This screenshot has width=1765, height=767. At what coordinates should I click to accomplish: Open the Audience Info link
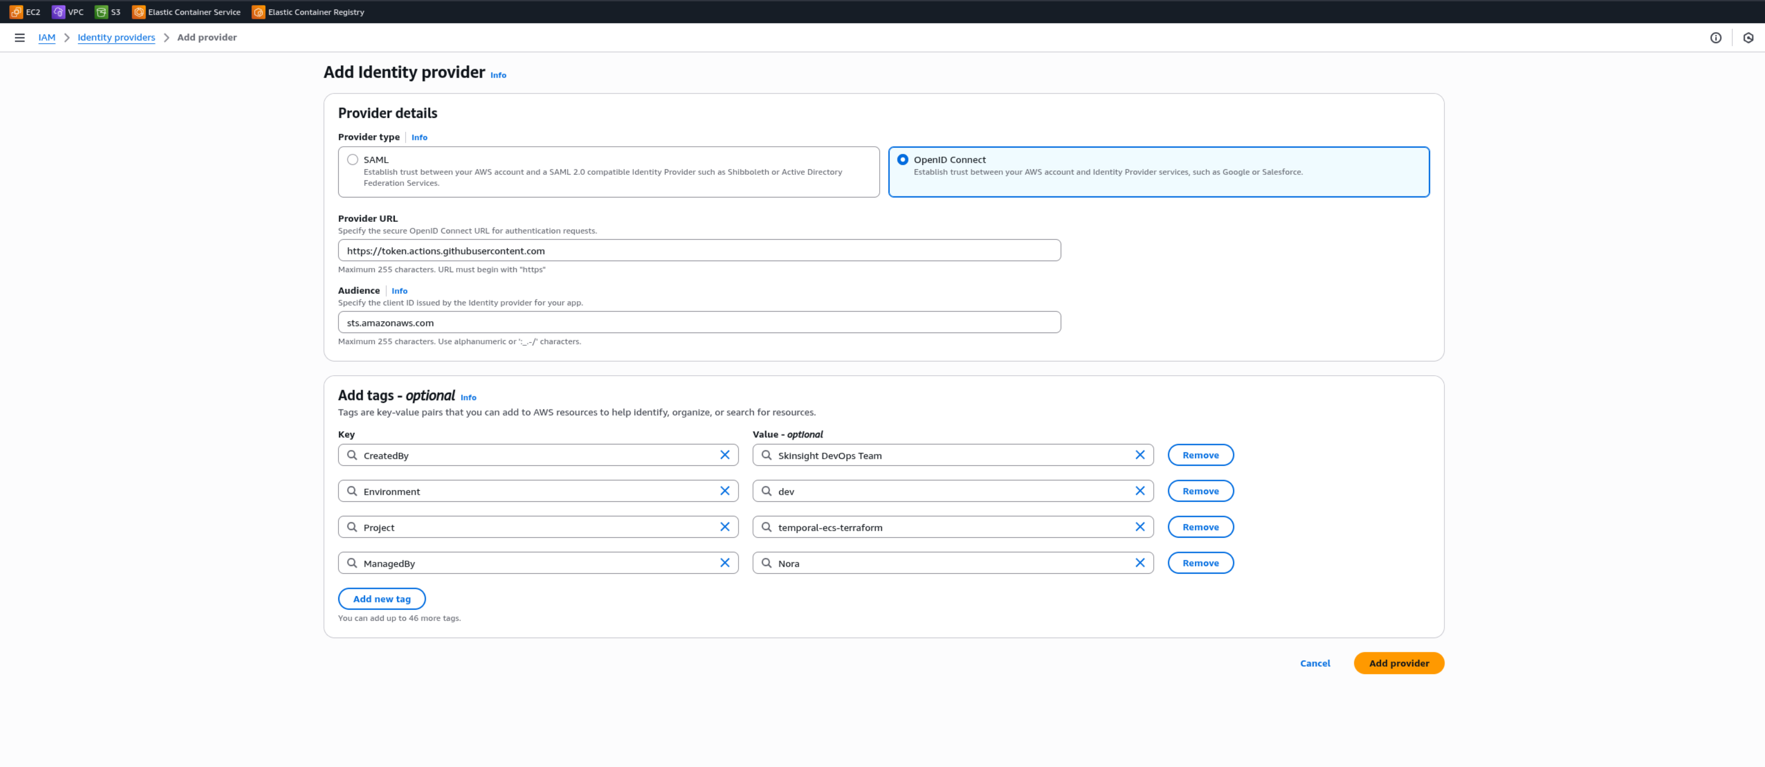(399, 291)
